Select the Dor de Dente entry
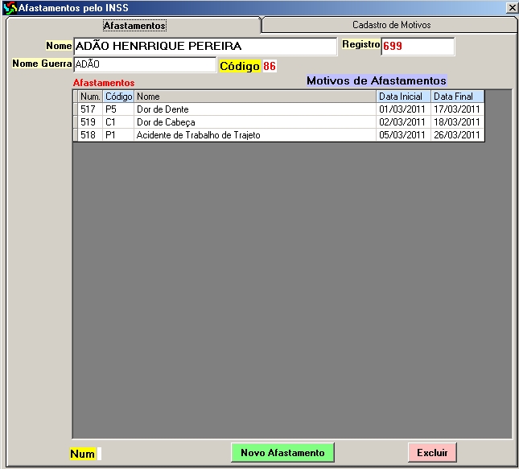The image size is (519, 469). 255,109
